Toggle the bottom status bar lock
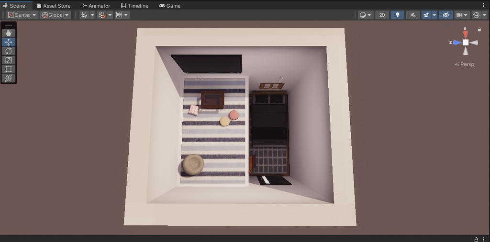 coord(476,239)
